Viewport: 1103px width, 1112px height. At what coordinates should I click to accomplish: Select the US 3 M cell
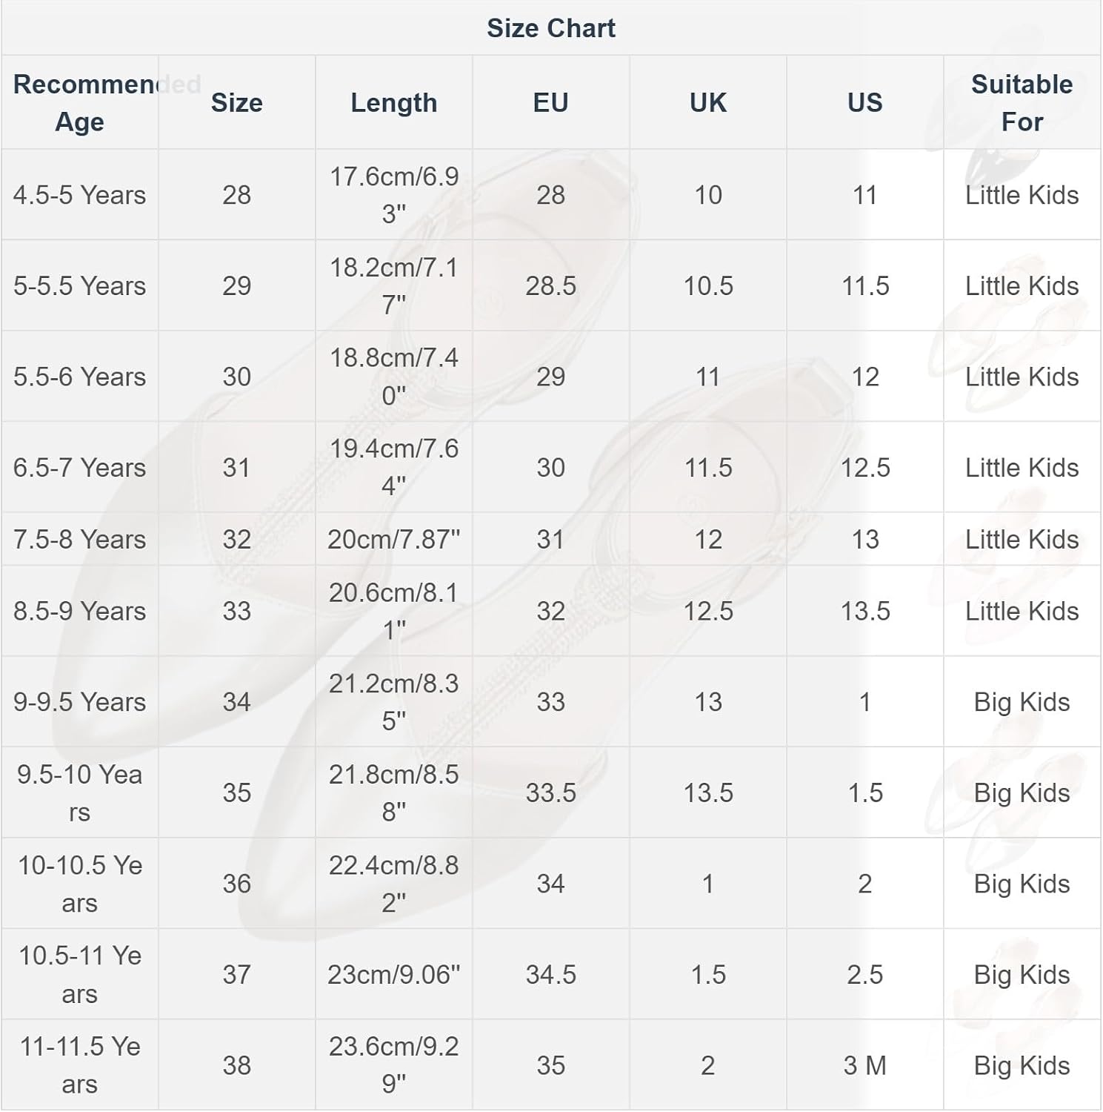click(864, 1065)
